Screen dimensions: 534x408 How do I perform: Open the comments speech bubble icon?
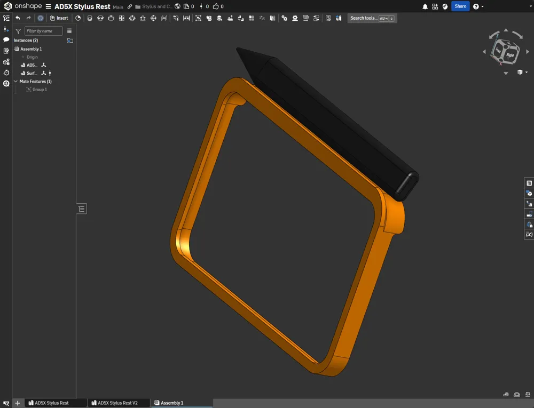point(6,40)
